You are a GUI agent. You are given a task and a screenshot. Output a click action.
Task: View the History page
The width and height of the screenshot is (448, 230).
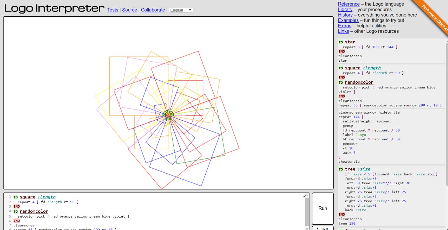pos(345,15)
